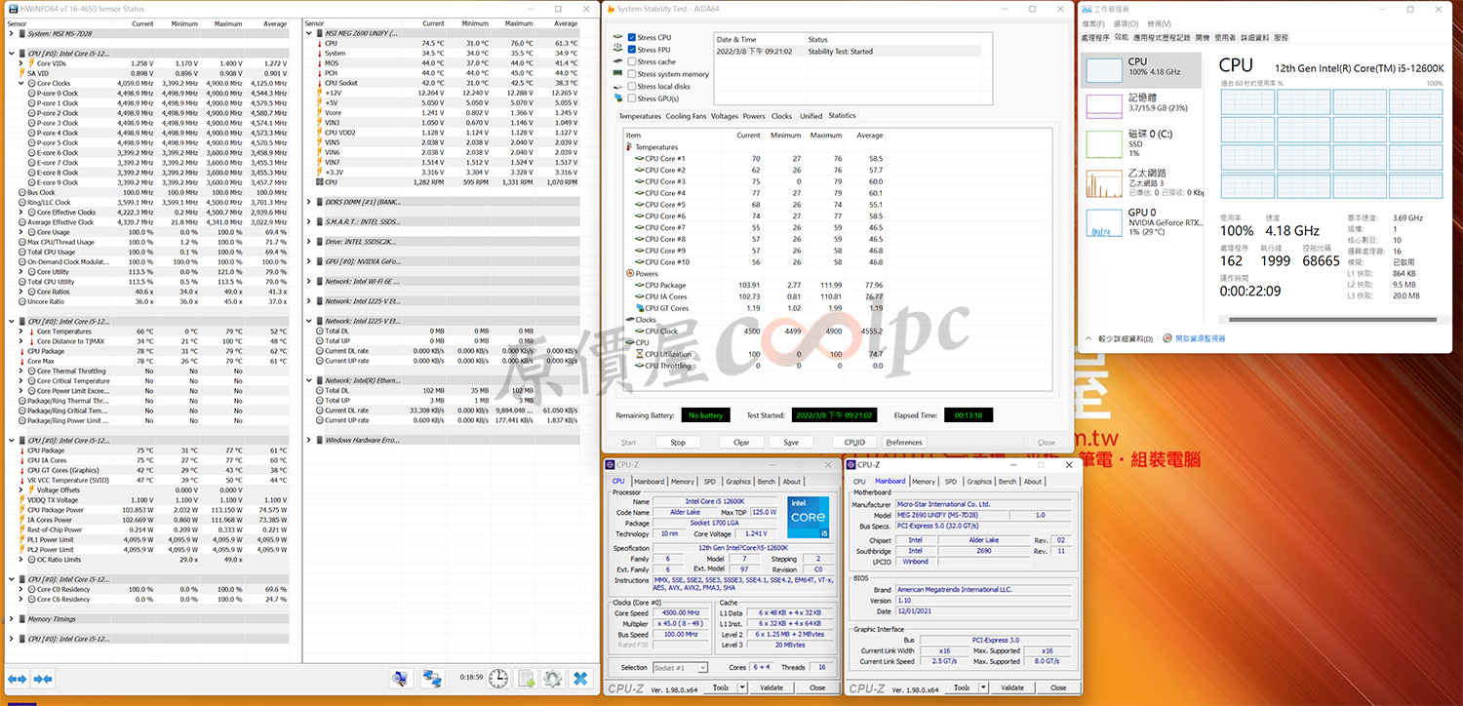1463x706 pixels.
Task: Open resource monitor link in Task Manager
Action: coord(1200,338)
